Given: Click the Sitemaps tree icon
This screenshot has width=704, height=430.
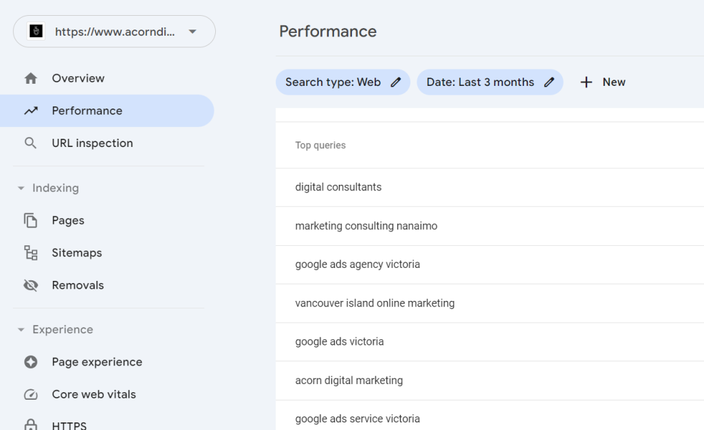Looking at the screenshot, I should [x=30, y=253].
